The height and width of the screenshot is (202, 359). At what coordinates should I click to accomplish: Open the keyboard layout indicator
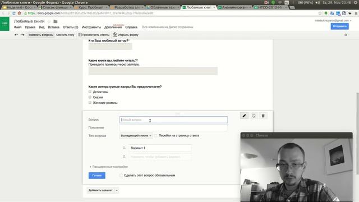(x=287, y=2)
